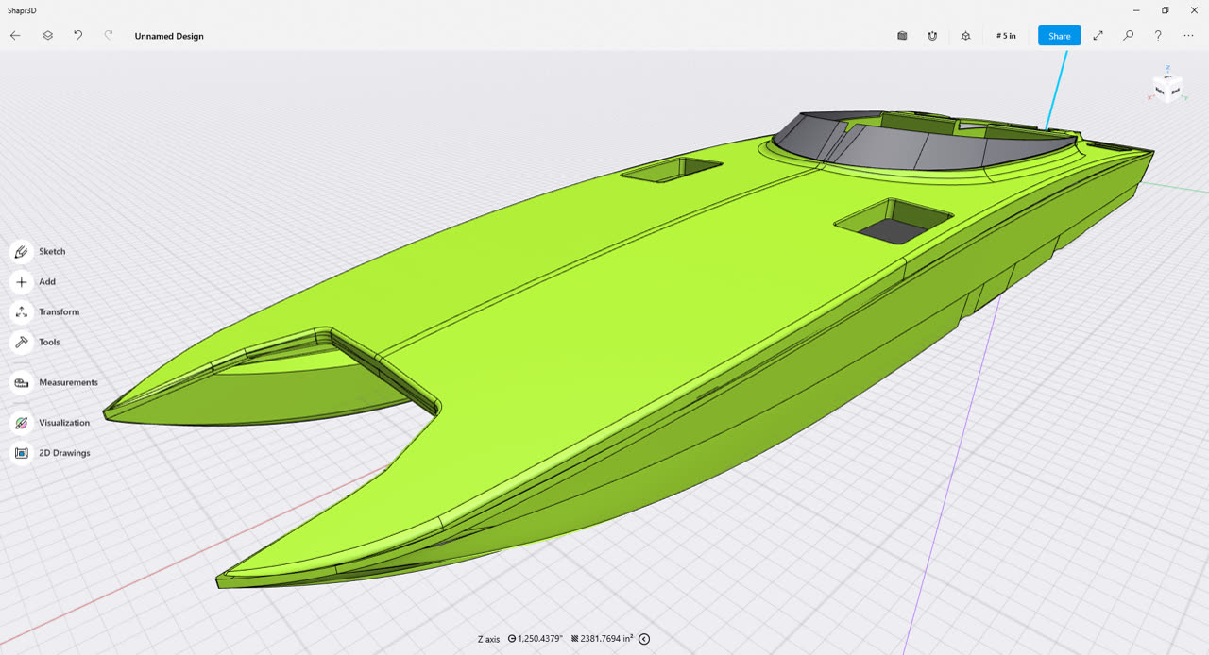Select the front rectangular hatch cutout

tap(893, 224)
